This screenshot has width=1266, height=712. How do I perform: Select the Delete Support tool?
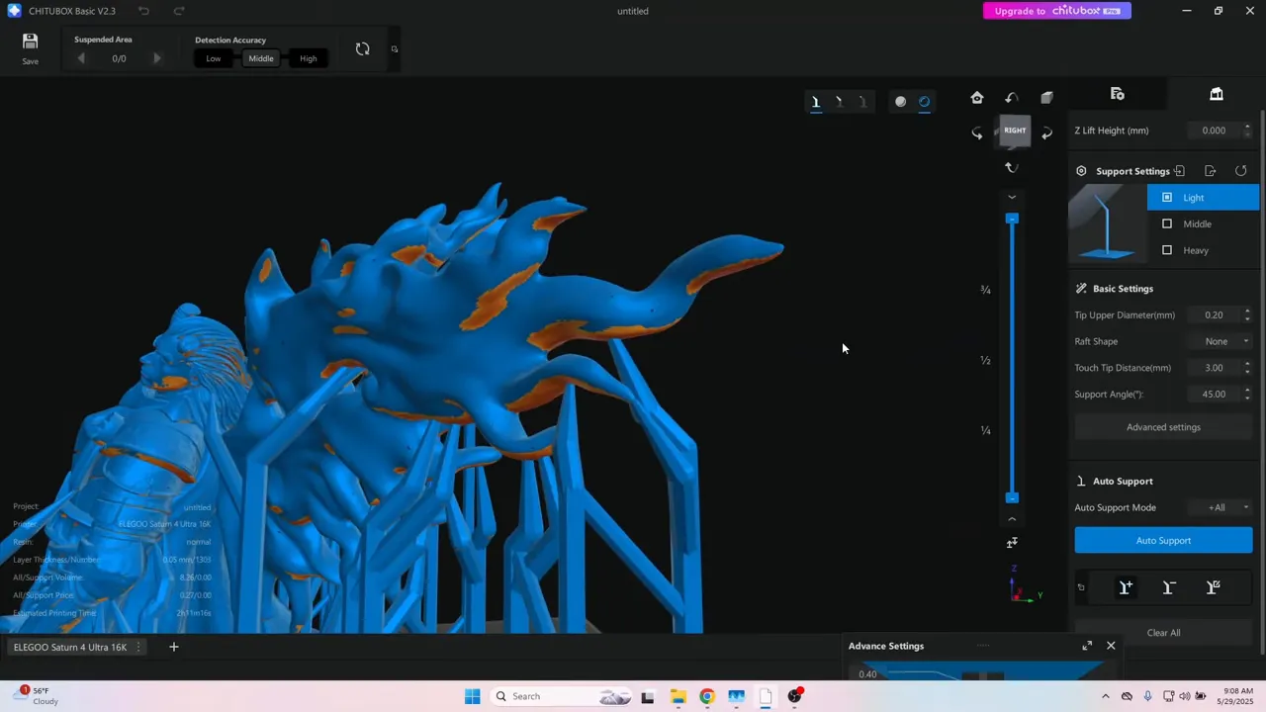pyautogui.click(x=1169, y=587)
